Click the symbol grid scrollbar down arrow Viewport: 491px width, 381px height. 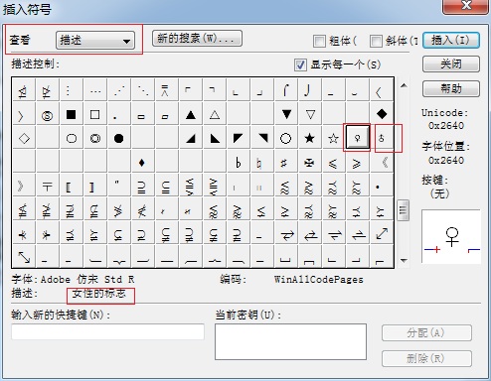point(404,261)
